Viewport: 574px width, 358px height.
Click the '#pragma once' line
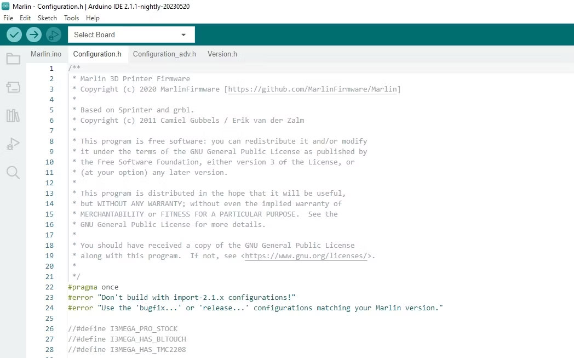click(93, 287)
